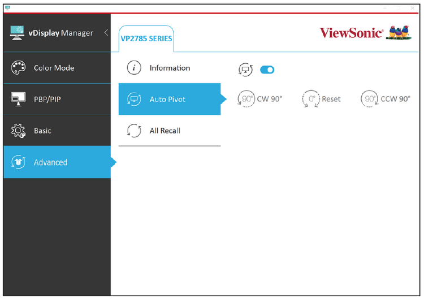Click the counterclockwise 90° dial icon

[x=369, y=99]
